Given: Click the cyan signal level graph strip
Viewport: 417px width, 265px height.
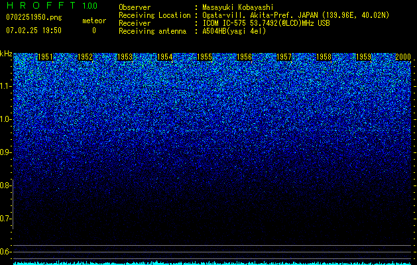Looking at the screenshot, I should [x=212, y=263].
